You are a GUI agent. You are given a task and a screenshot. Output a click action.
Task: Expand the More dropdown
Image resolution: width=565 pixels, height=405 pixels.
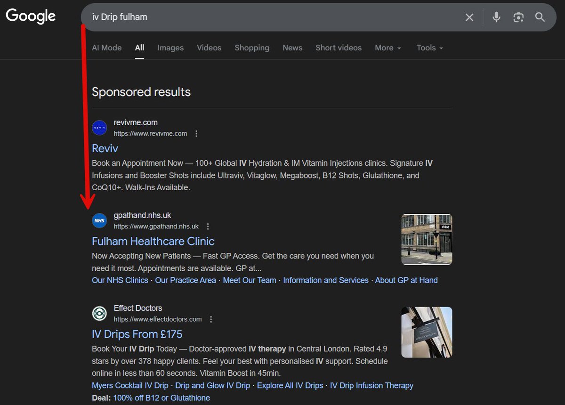tap(388, 48)
